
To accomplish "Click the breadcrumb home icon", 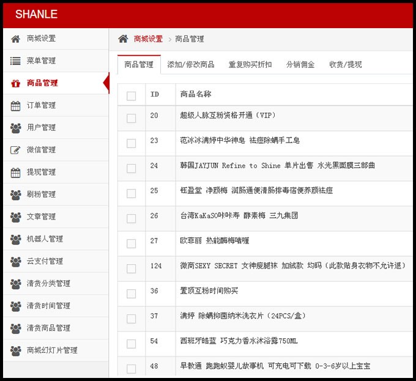I will pos(123,39).
